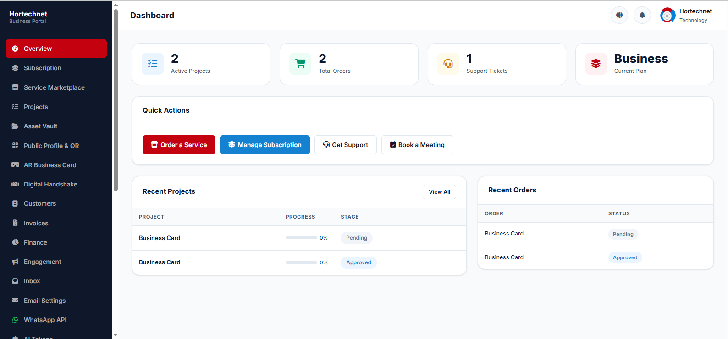
Task: Click the Approved status badge in Recent Orders
Action: click(625, 257)
